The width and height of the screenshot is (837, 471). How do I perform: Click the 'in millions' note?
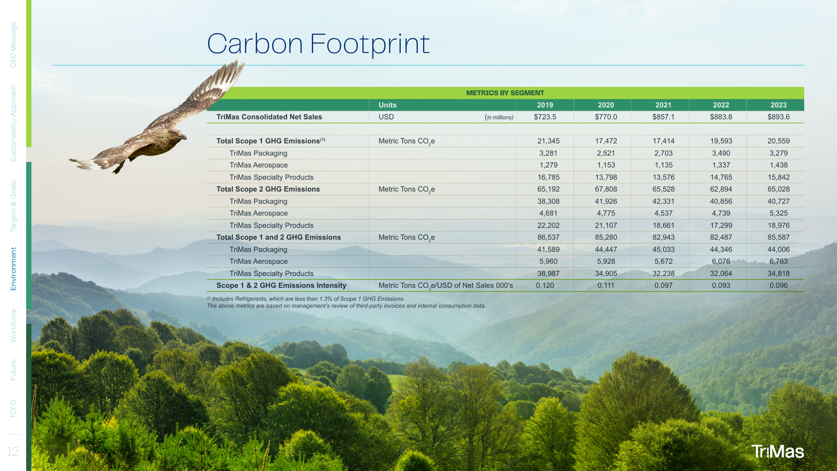click(499, 117)
